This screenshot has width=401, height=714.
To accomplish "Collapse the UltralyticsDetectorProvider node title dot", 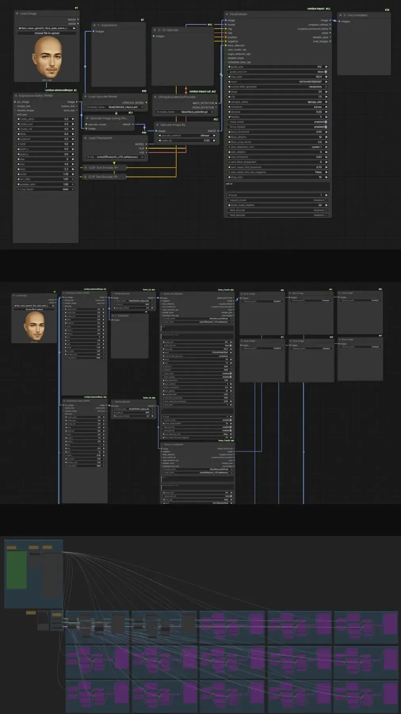I will point(155,97).
